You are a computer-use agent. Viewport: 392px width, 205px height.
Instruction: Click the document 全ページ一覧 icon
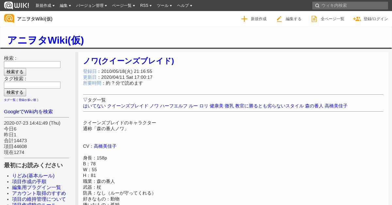(314, 19)
